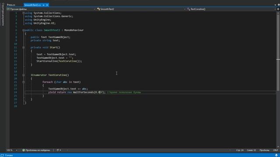Viewport: 280px width, 157px height.
Task: Open the tab well settings gear icon
Action: pyautogui.click(x=279, y=5)
